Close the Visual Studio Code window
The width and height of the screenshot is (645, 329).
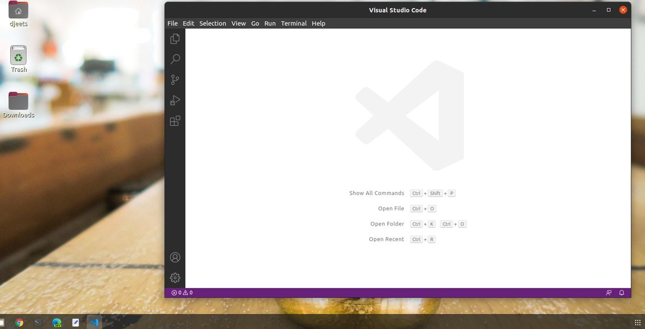click(x=623, y=10)
